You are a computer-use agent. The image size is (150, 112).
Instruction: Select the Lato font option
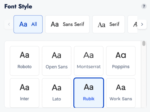(x=56, y=93)
